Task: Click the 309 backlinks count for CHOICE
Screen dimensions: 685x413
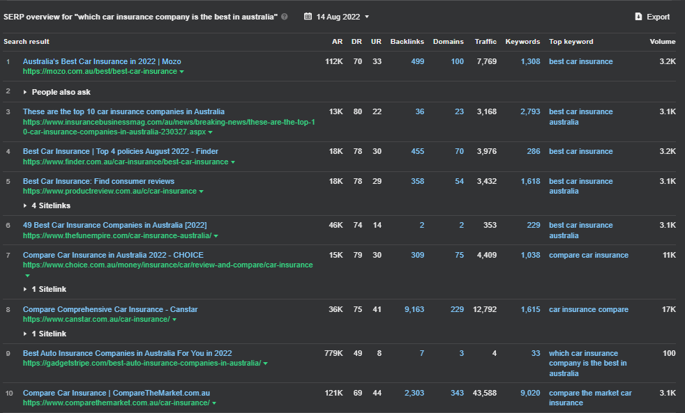Action: pyautogui.click(x=418, y=255)
